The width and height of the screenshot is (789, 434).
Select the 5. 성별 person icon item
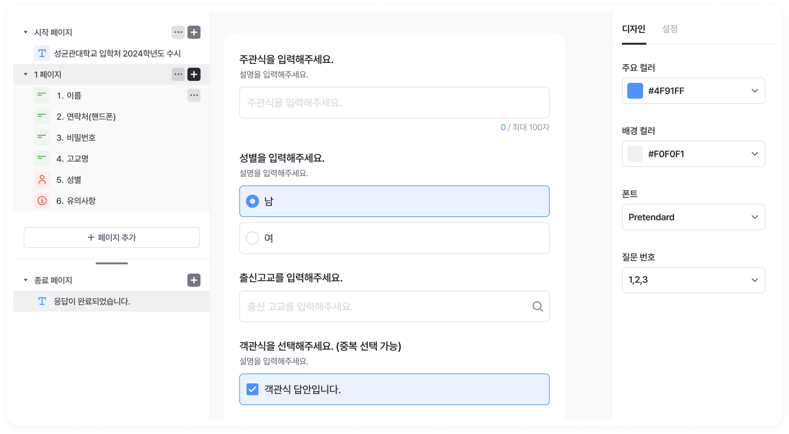pyautogui.click(x=42, y=180)
